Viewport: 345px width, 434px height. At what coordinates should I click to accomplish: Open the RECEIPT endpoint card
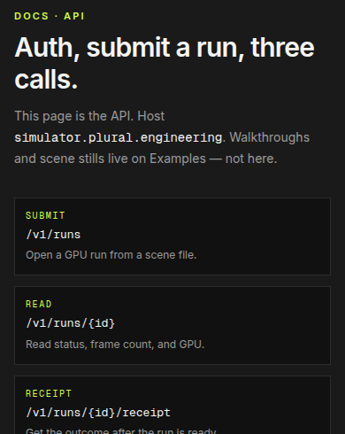pos(172,405)
